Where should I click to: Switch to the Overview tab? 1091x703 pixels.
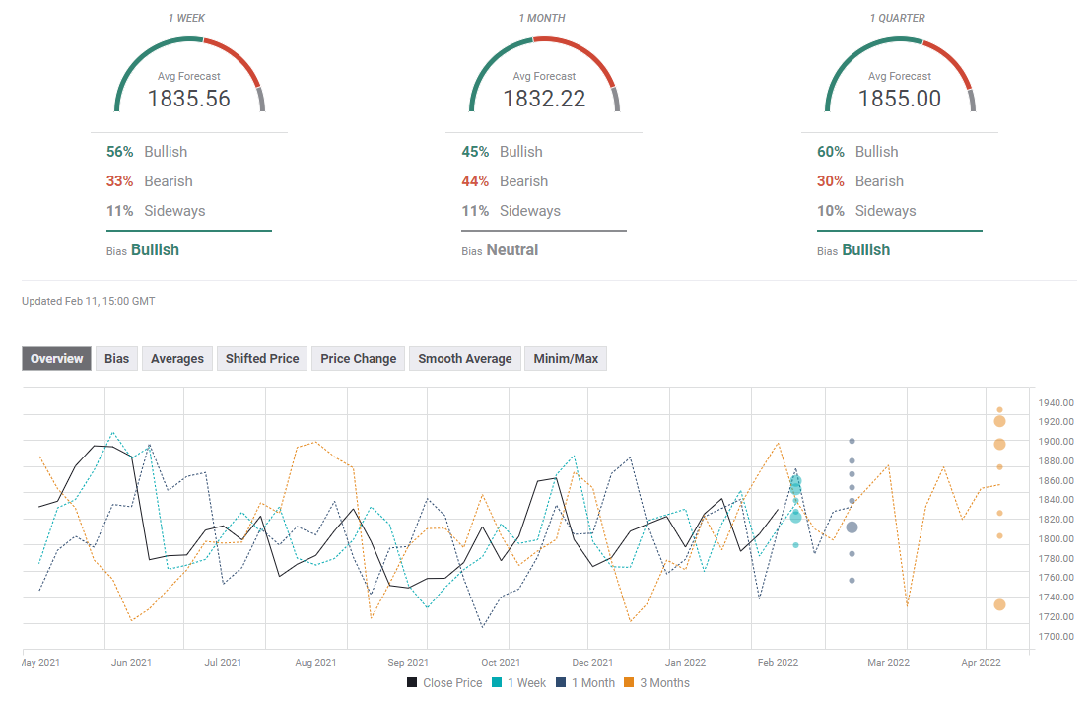coord(57,359)
